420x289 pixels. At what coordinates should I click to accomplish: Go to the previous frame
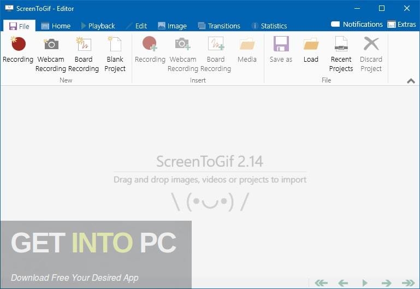tap(343, 282)
